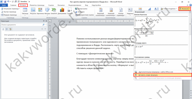This screenshot has height=99, width=192.
Task: Expand the Формула dropdown arrow
Action: 189,9
